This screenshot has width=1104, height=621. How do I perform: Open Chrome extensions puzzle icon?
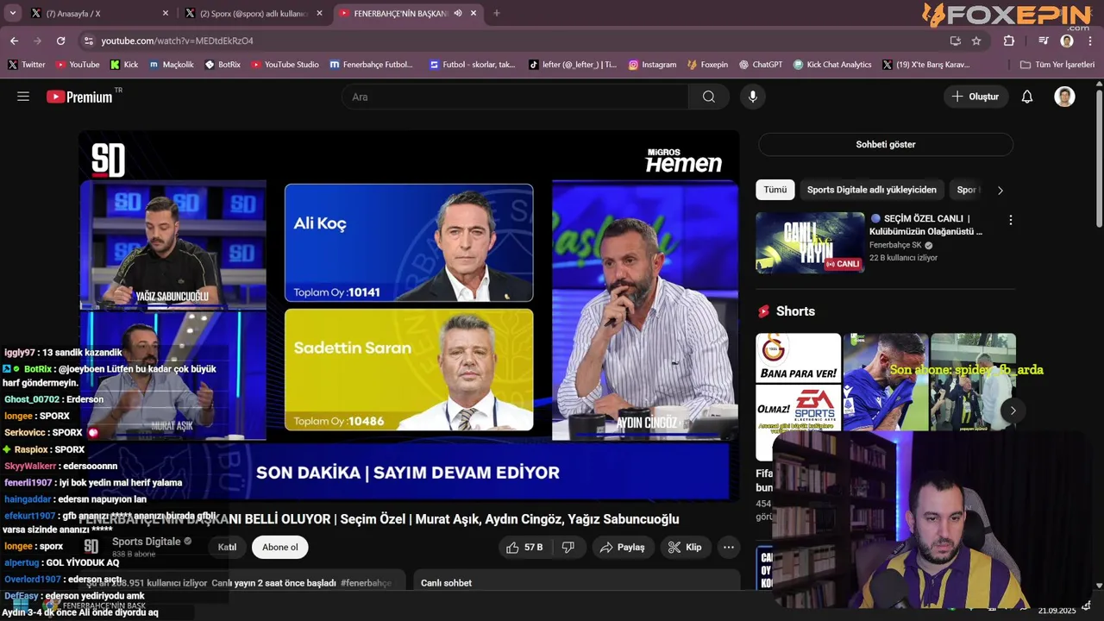tap(1009, 41)
